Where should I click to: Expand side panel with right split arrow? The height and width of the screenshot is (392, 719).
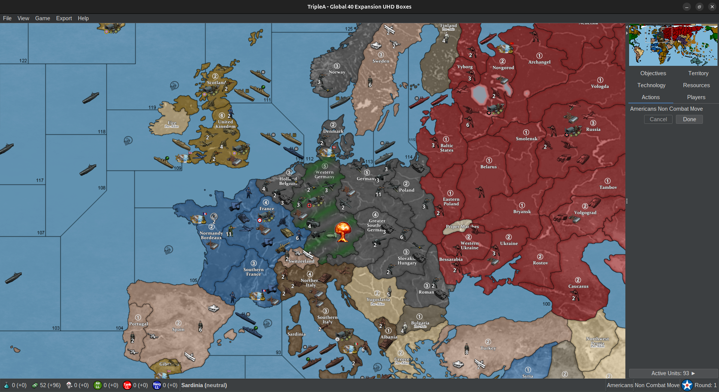627,33
